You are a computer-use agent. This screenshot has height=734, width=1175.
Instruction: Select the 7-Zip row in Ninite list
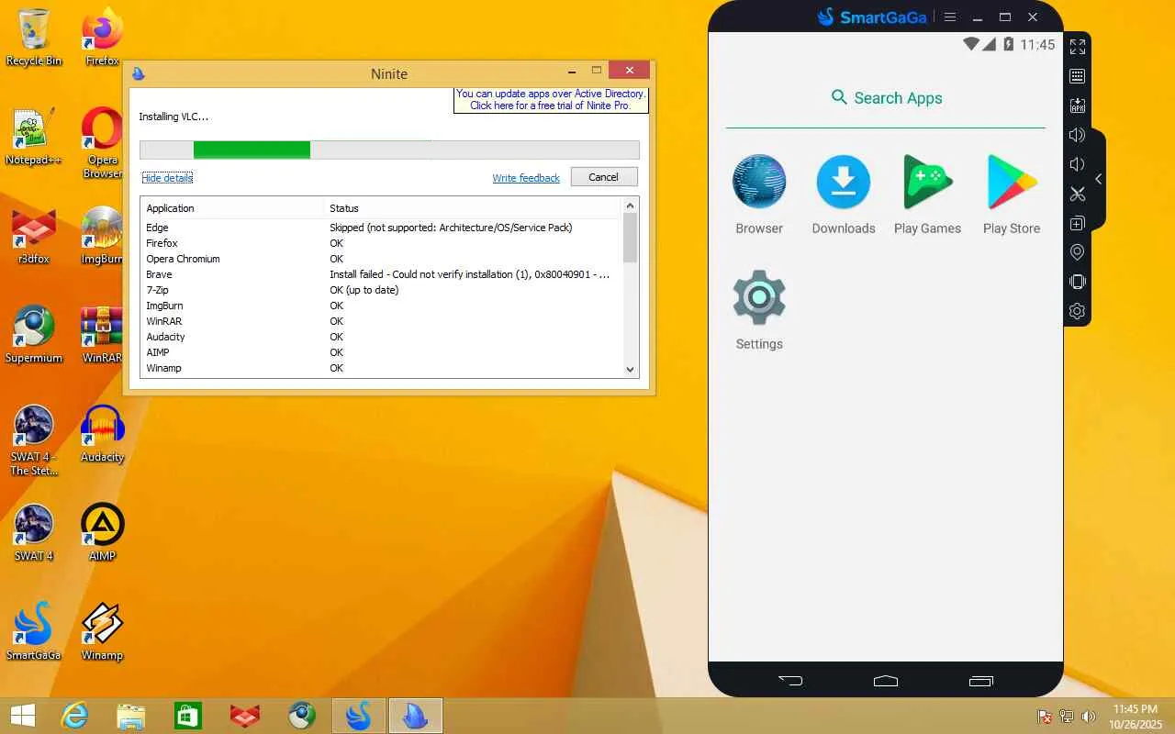(381, 290)
